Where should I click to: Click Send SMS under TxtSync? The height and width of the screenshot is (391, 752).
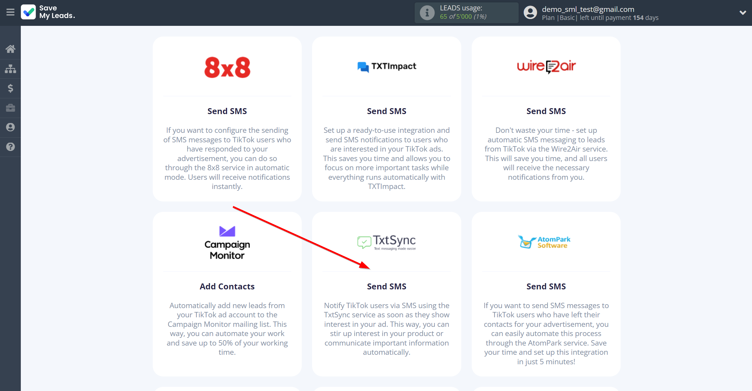pos(387,286)
